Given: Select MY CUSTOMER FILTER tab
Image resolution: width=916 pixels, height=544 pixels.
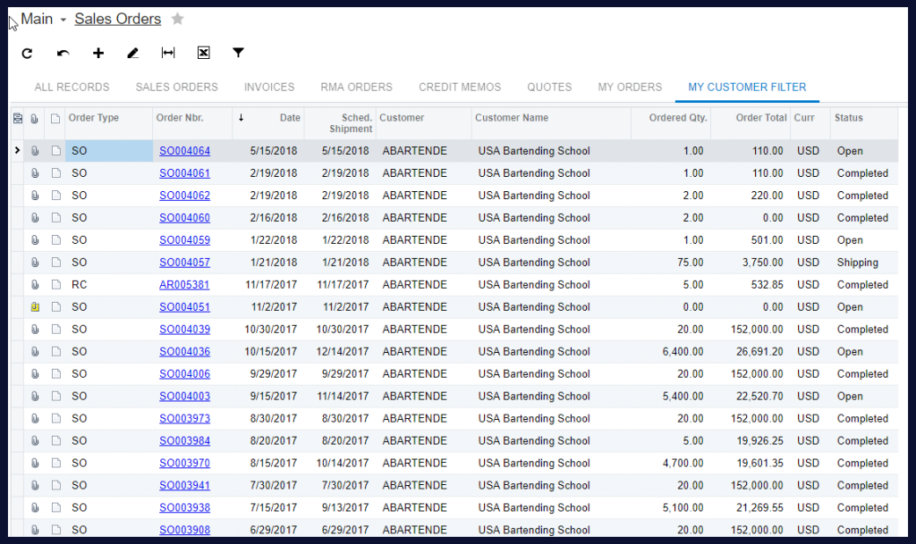Looking at the screenshot, I should click(x=747, y=87).
